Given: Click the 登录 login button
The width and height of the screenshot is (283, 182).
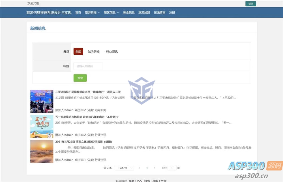Looking at the screenshot, I should click(x=251, y=4).
